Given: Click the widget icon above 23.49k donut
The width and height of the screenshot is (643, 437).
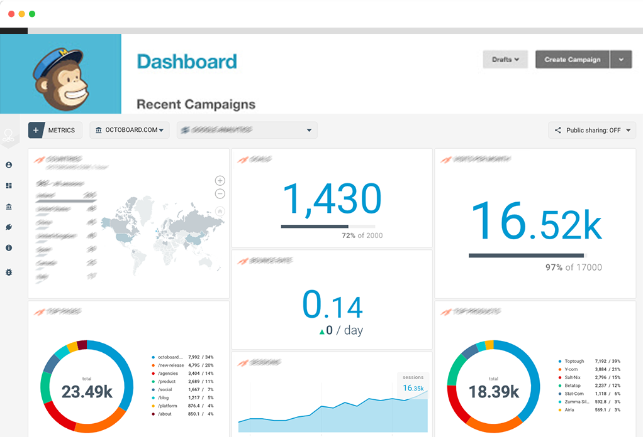Looking at the screenshot, I should point(40,312).
